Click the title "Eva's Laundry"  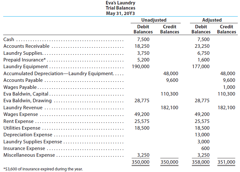pyautogui.click(x=120, y=3)
